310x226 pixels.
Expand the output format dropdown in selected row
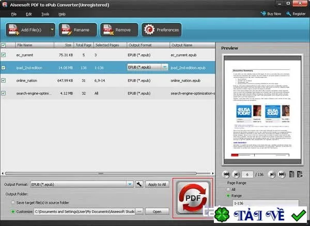164,67
